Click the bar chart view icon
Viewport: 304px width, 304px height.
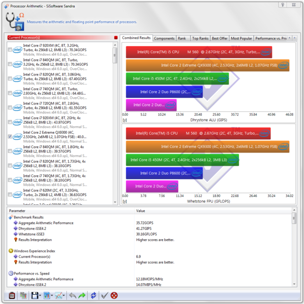47,295
